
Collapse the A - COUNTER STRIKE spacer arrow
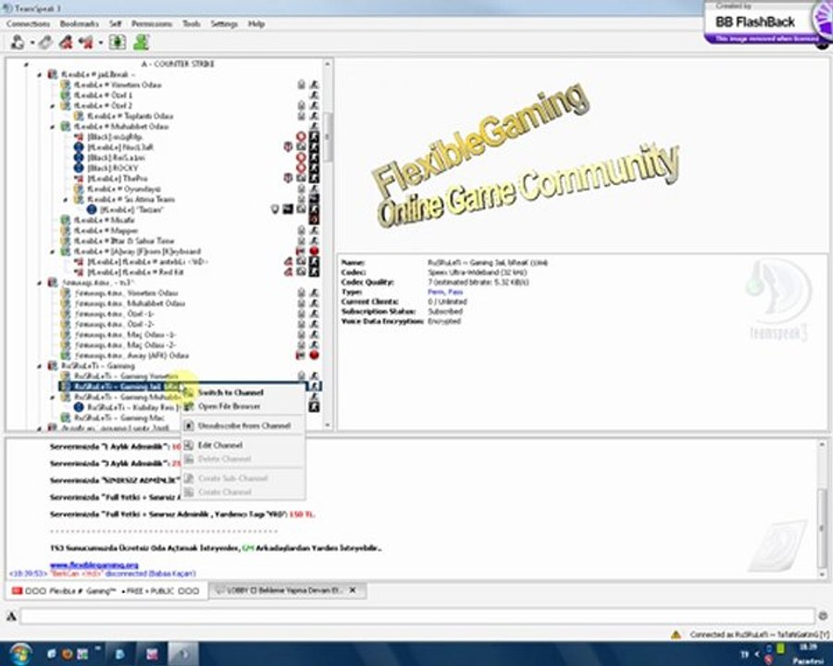[x=26, y=64]
